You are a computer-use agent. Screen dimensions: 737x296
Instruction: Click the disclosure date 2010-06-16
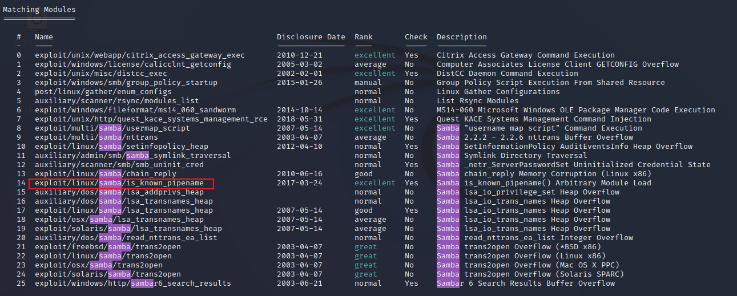300,174
